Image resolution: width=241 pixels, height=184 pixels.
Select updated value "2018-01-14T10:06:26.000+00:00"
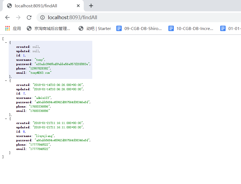(x=58, y=89)
